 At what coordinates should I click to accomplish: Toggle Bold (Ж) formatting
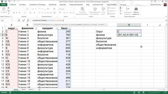coord(14,13)
